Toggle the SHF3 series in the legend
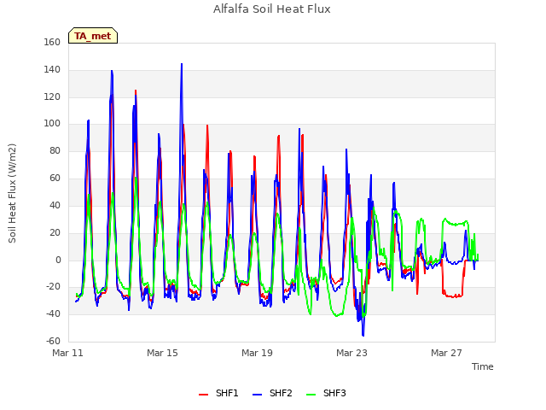546x410 pixels. click(326, 393)
